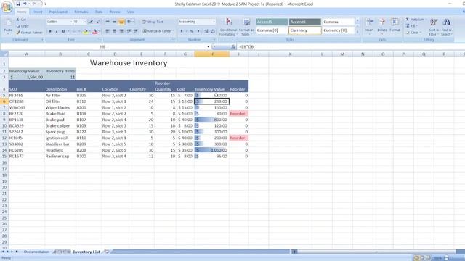465x261 pixels.
Task: Expand the Name Box dropdown
Action: pyautogui.click(x=209, y=46)
